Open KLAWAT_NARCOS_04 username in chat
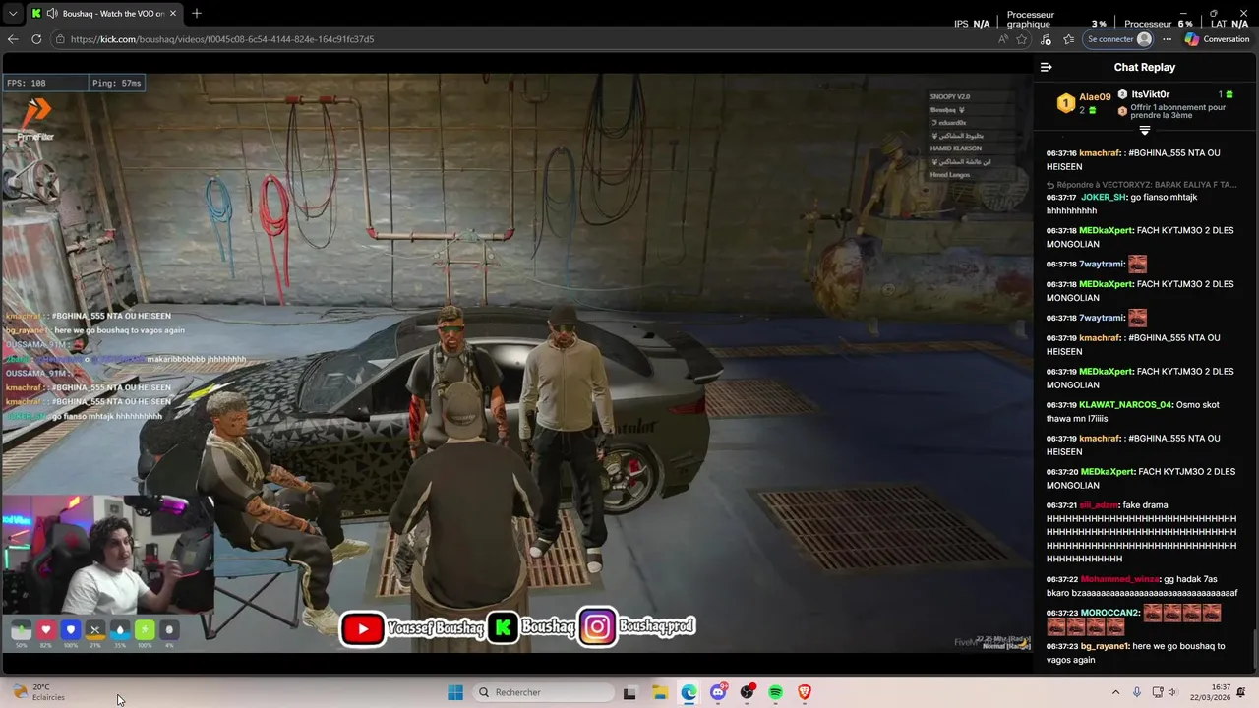The image size is (1259, 708). (1126, 405)
